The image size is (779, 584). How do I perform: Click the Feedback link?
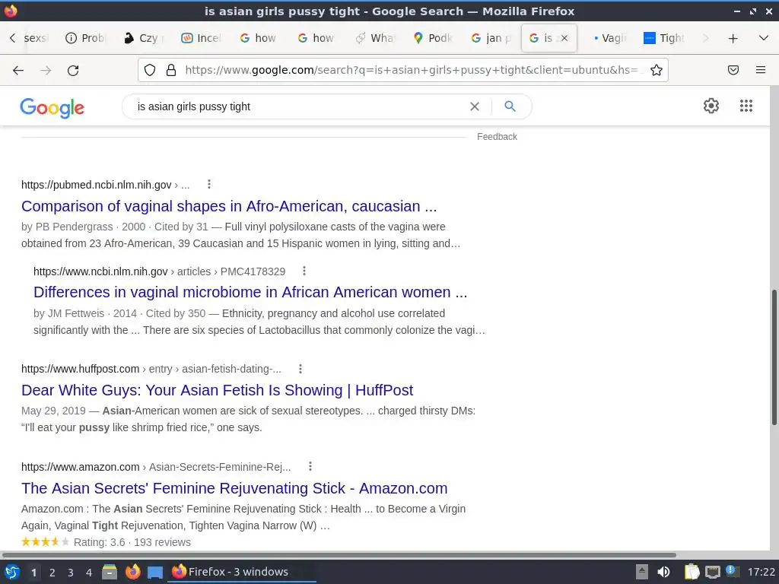pyautogui.click(x=497, y=137)
